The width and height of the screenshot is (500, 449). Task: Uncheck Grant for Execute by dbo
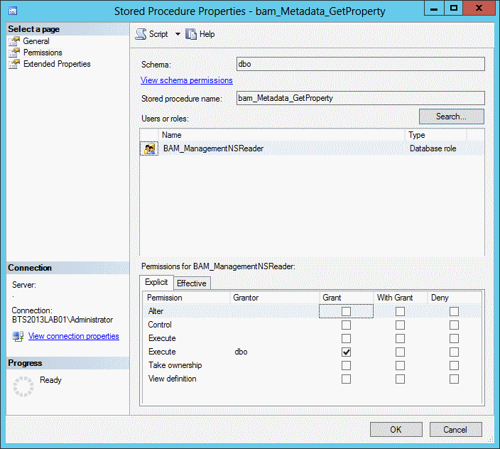coord(346,352)
